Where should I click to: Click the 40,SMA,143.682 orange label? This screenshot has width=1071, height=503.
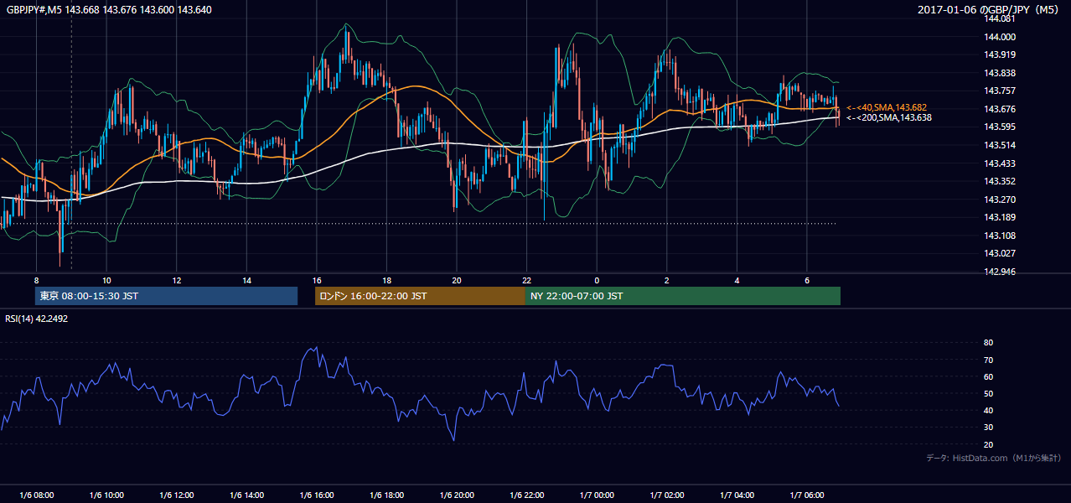(888, 107)
